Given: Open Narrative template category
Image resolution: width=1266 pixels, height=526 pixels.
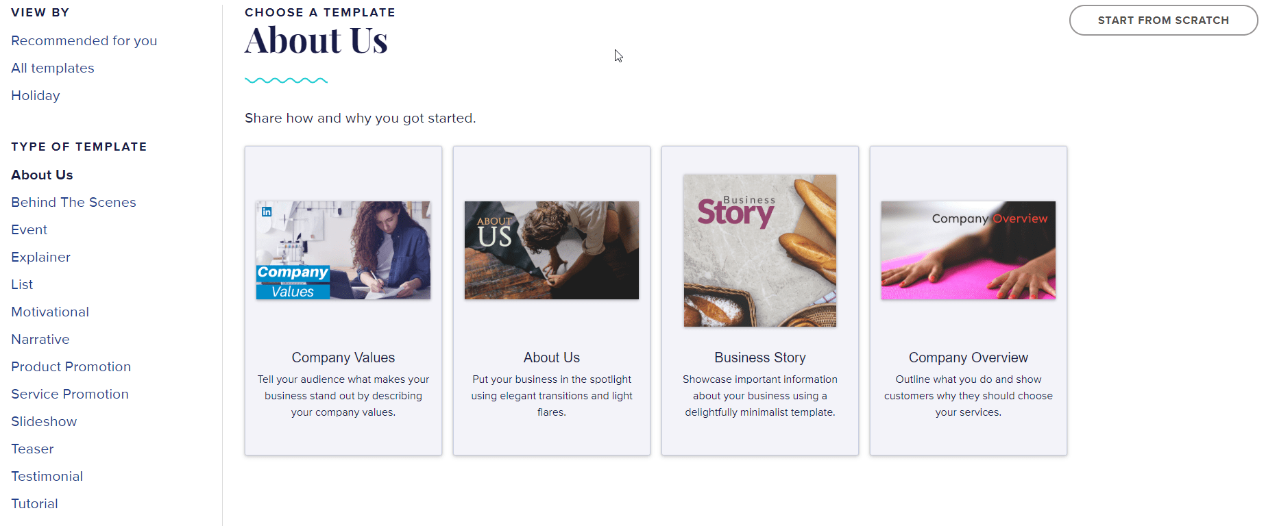Looking at the screenshot, I should pos(40,339).
